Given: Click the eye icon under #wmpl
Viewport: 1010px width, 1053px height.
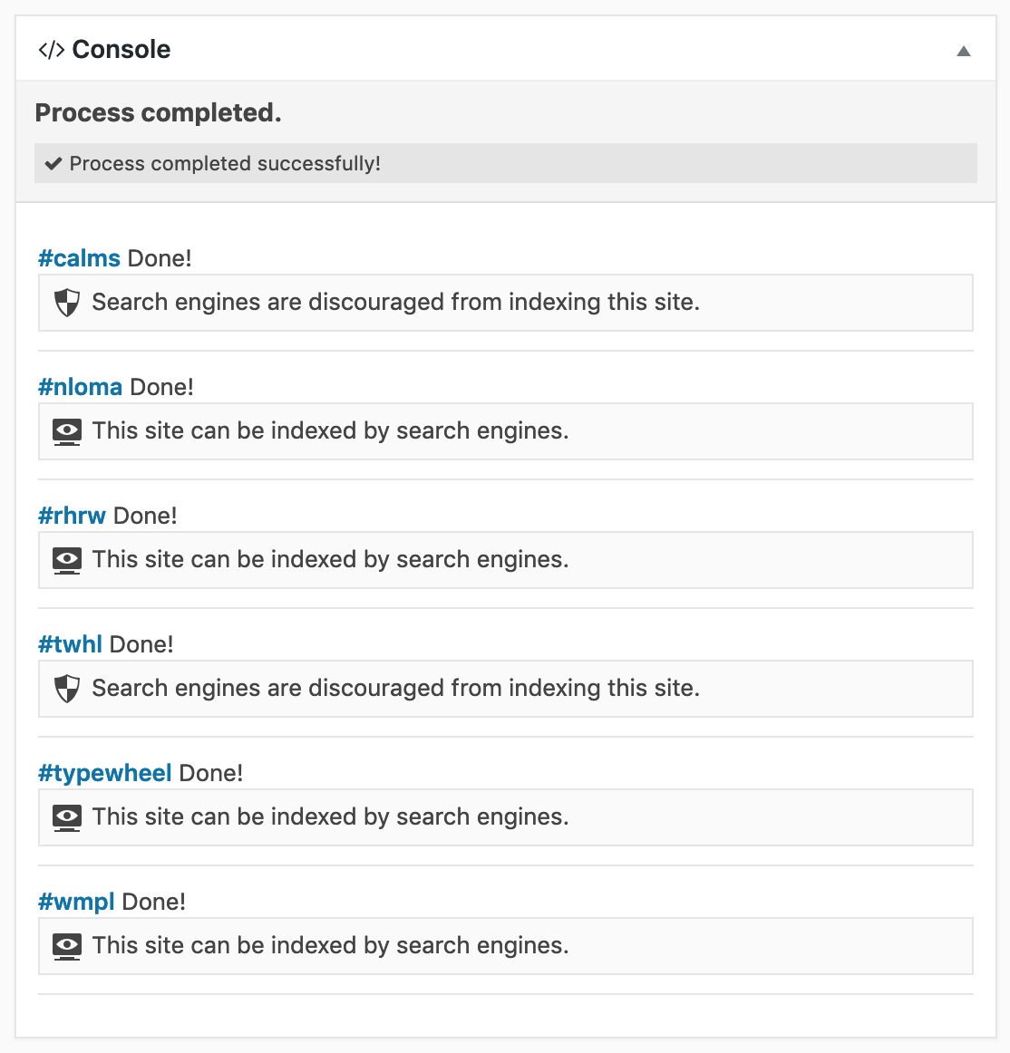Looking at the screenshot, I should pyautogui.click(x=67, y=946).
